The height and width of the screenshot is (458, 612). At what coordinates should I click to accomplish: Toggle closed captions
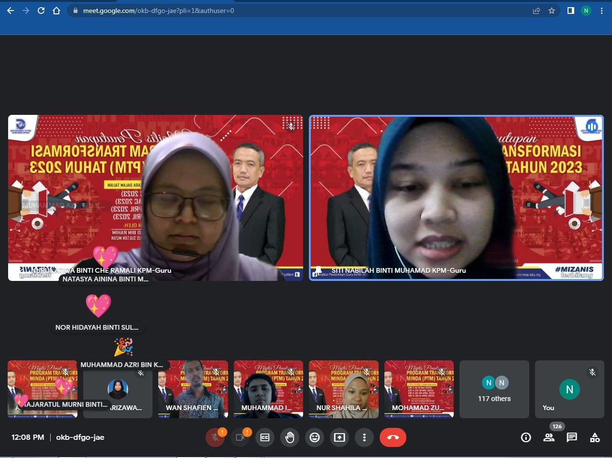[265, 437]
